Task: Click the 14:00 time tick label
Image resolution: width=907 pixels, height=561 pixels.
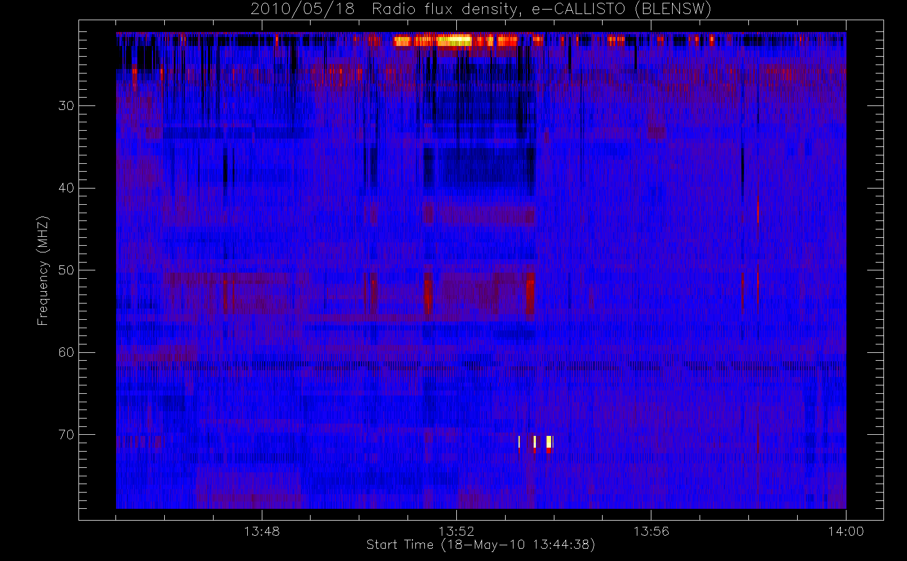Action: click(846, 531)
